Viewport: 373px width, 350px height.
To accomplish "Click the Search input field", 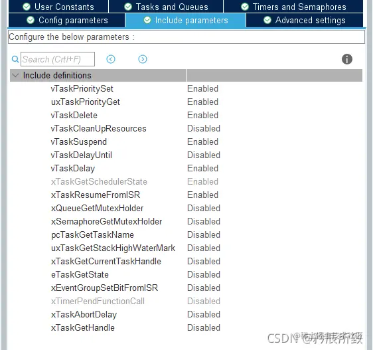I will 58,59.
